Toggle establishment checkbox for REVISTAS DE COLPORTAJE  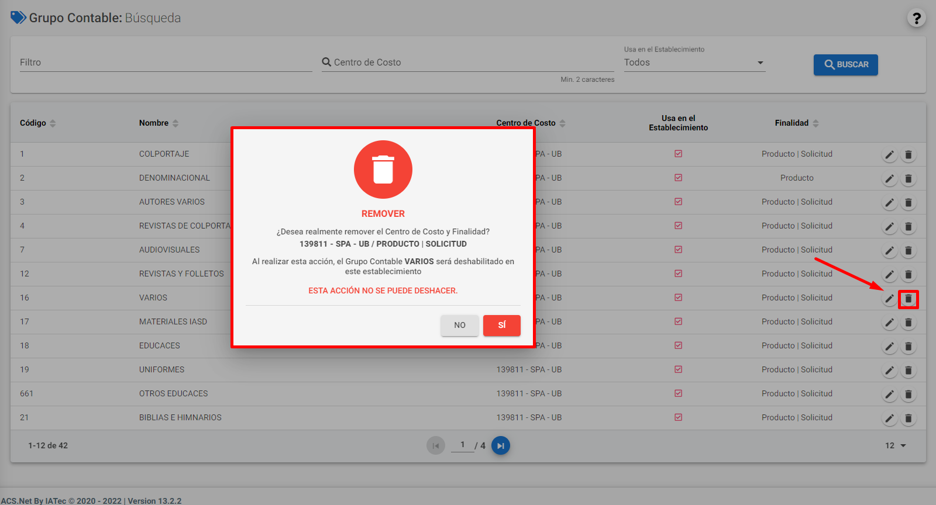[679, 226]
